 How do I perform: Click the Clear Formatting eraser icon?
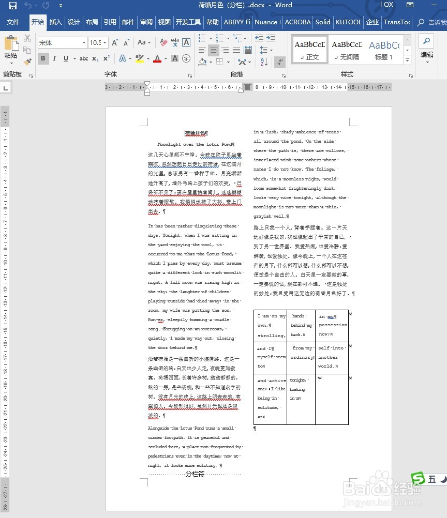(x=163, y=42)
